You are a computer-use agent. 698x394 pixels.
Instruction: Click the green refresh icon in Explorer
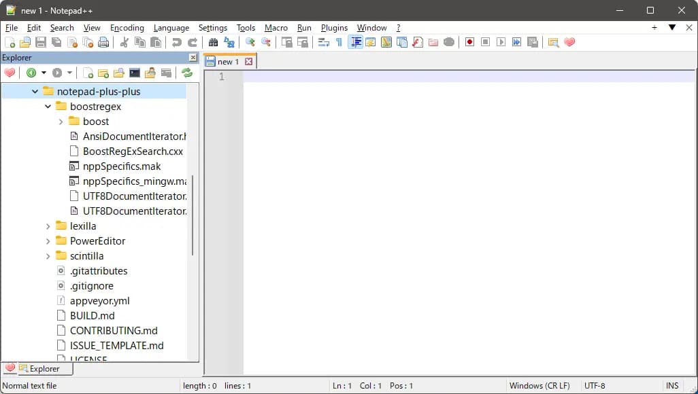[187, 73]
